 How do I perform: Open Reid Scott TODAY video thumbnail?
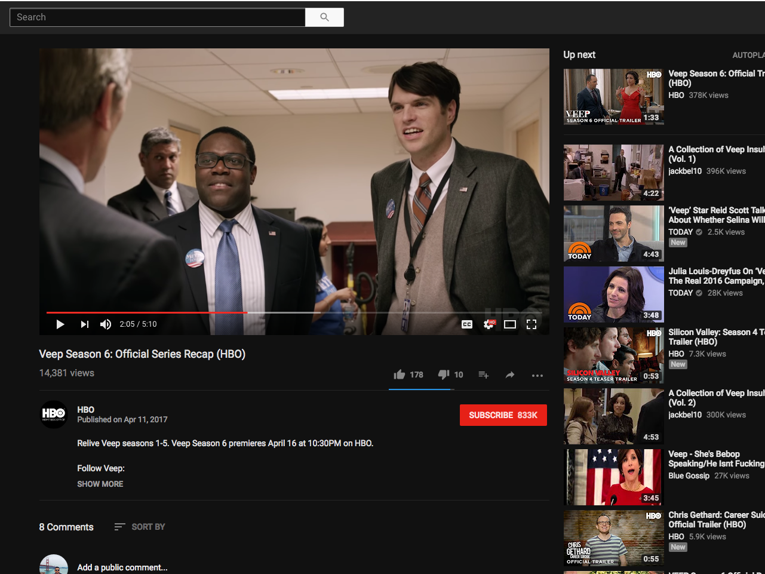click(613, 234)
